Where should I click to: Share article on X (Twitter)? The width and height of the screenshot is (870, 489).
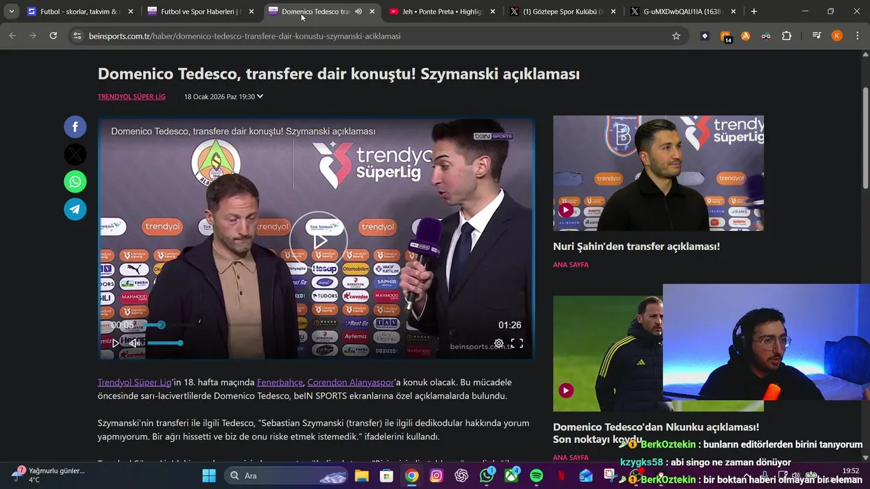pyautogui.click(x=75, y=154)
